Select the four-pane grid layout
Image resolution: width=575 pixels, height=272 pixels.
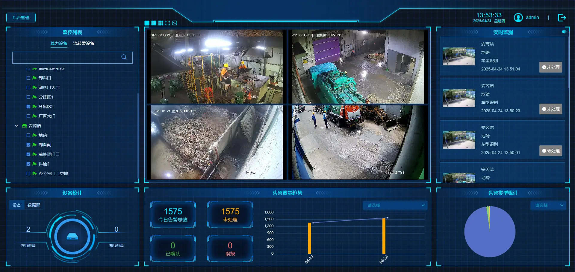(154, 23)
